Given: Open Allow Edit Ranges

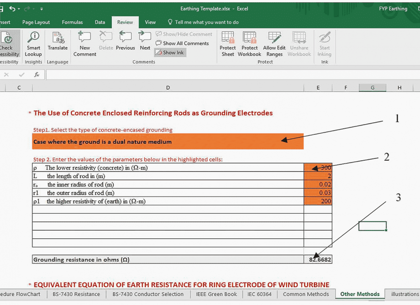Looking at the screenshot, I should (x=274, y=44).
